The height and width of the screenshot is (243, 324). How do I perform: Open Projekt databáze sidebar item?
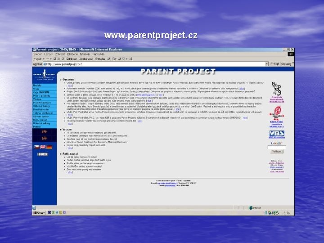(x=45, y=103)
